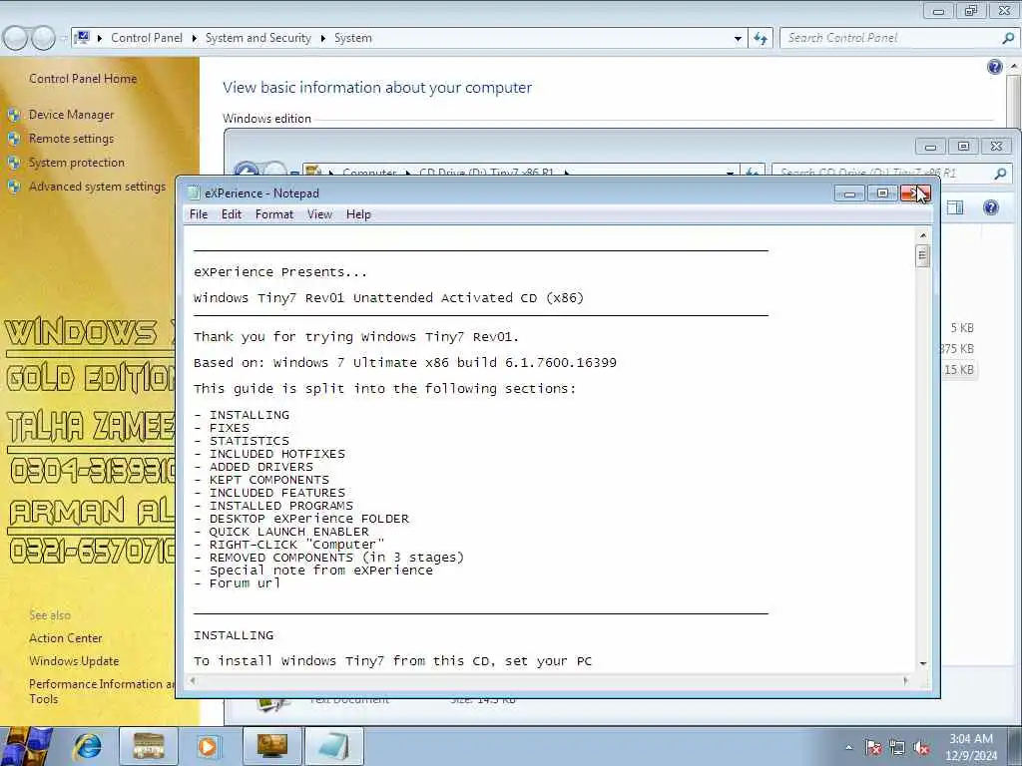Open the Notepad File menu
This screenshot has width=1022, height=766.
pyautogui.click(x=199, y=214)
